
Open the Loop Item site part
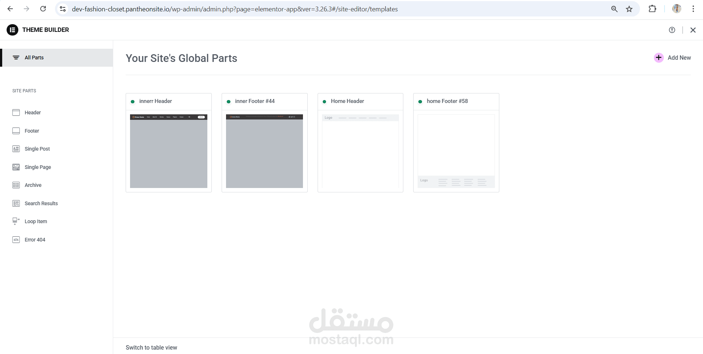36,221
